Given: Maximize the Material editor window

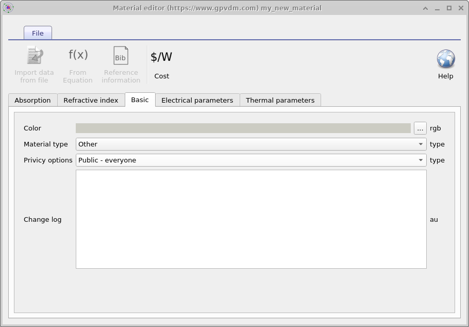Looking at the screenshot, I should pos(449,8).
